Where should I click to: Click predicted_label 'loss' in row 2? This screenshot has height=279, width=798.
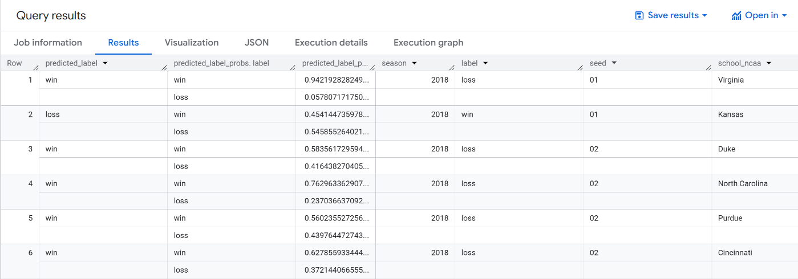tap(52, 114)
